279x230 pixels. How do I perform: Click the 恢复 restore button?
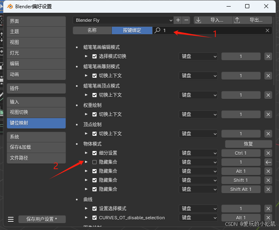248,144
